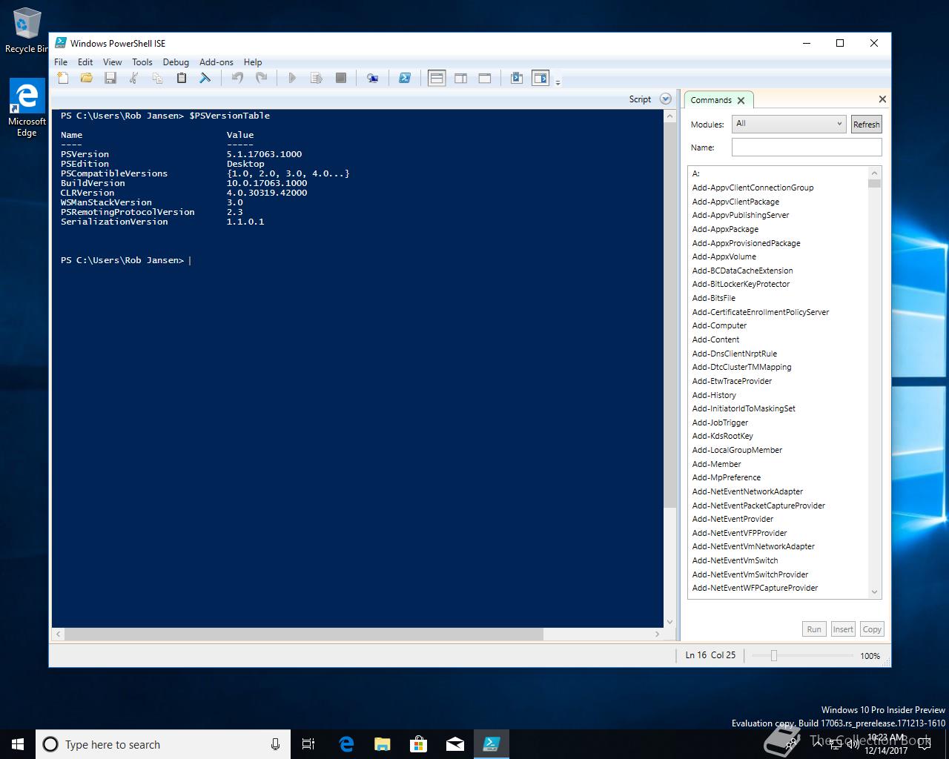The image size is (949, 759).
Task: Adjust the zoom slider at 100%
Action: pyautogui.click(x=773, y=655)
